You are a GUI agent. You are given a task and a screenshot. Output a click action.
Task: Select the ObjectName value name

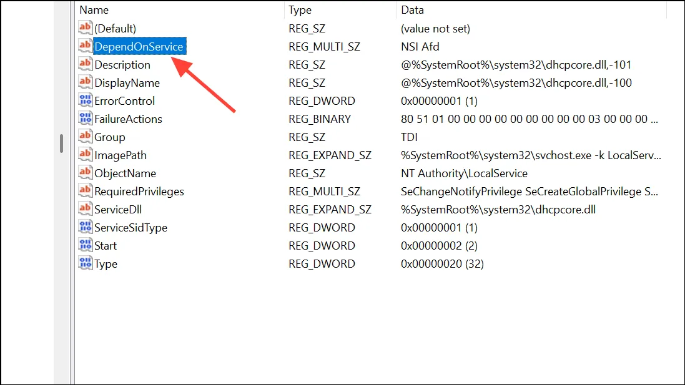[125, 173]
